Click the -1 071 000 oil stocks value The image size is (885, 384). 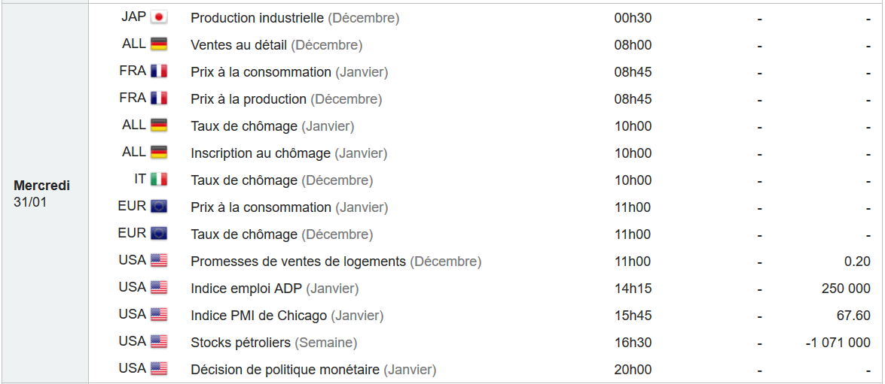(x=838, y=343)
